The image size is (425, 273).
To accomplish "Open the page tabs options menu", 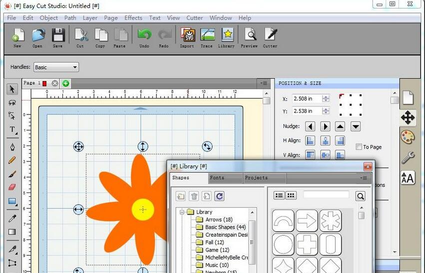I will 264,83.
